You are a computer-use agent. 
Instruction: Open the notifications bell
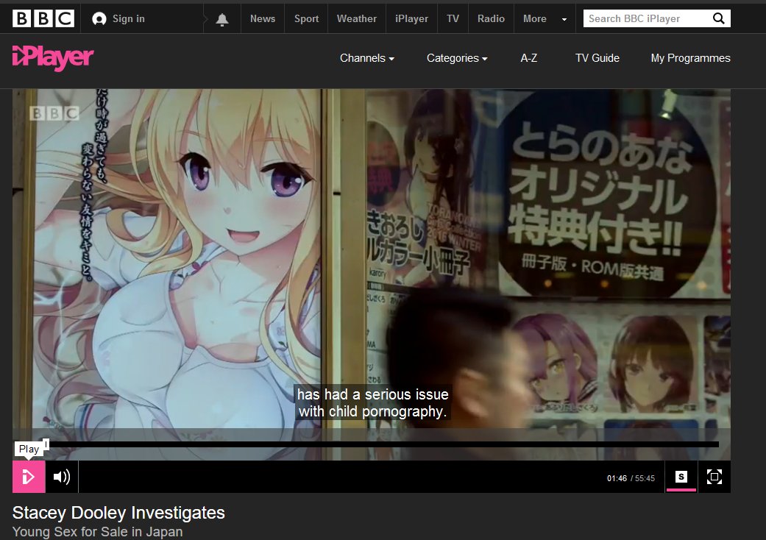tap(222, 19)
